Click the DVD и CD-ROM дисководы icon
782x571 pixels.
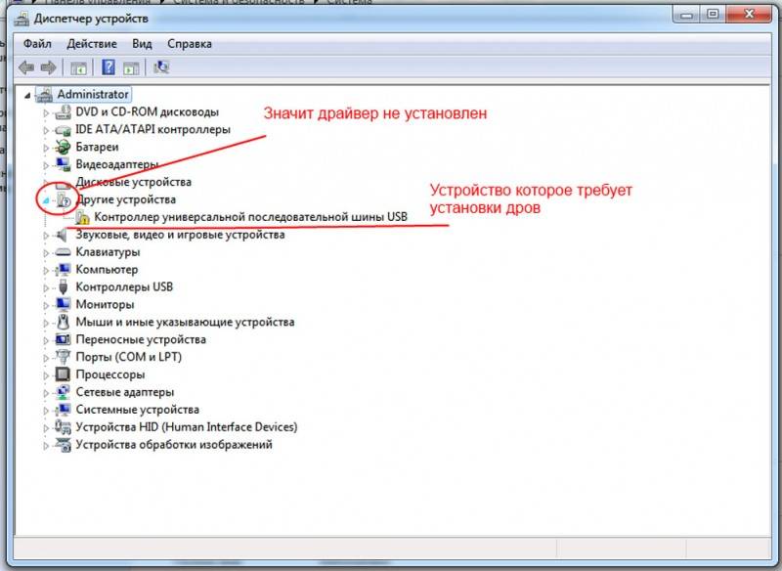coord(63,112)
